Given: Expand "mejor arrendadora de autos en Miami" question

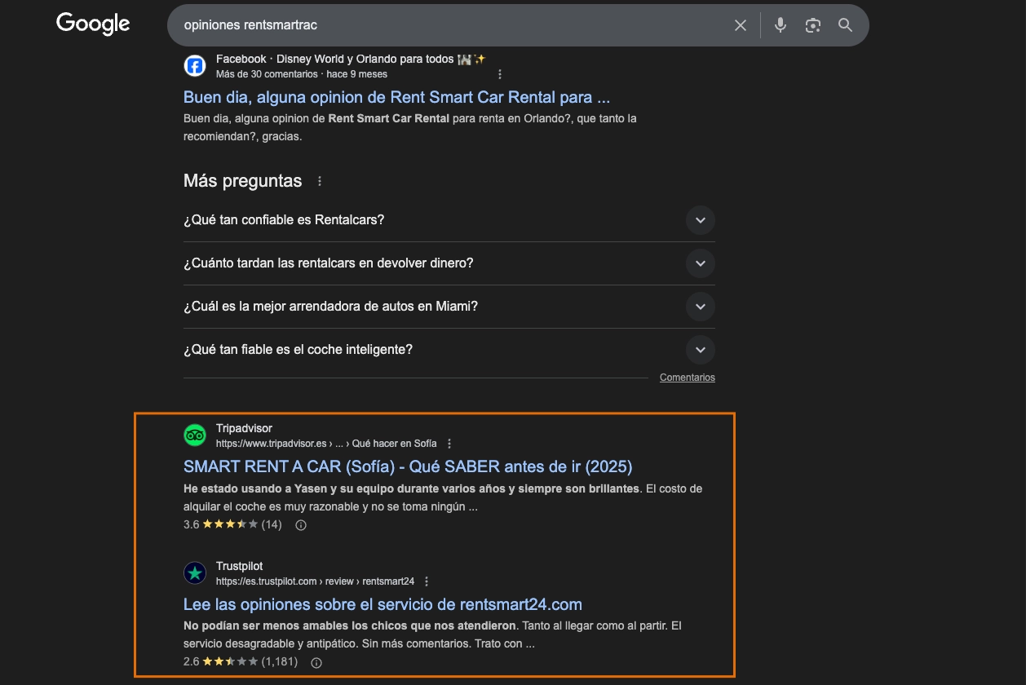Looking at the screenshot, I should tap(449, 307).
